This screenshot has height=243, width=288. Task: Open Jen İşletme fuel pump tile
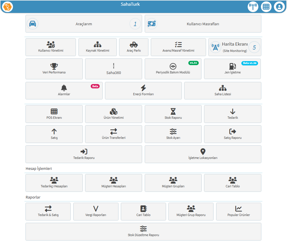232,69
